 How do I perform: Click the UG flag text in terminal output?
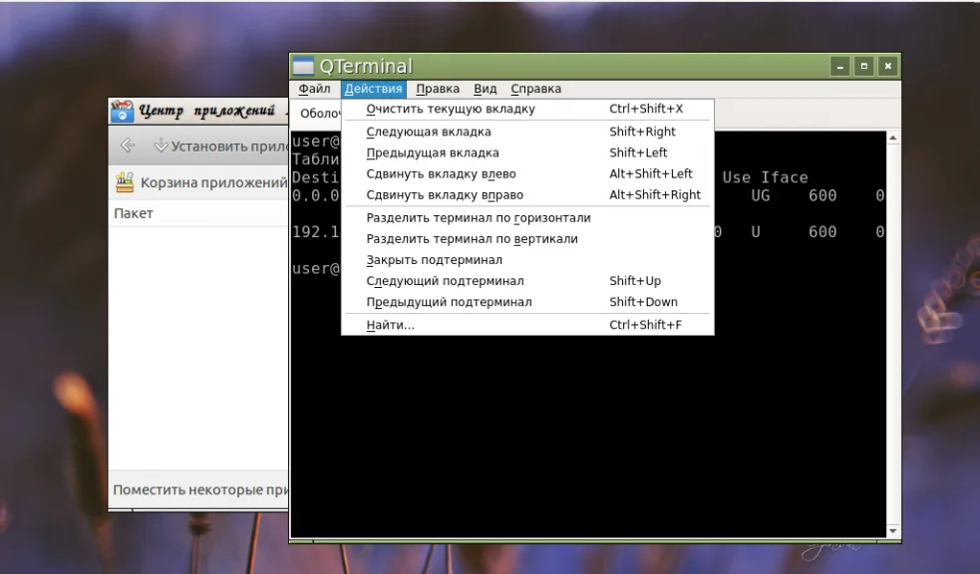tap(760, 195)
